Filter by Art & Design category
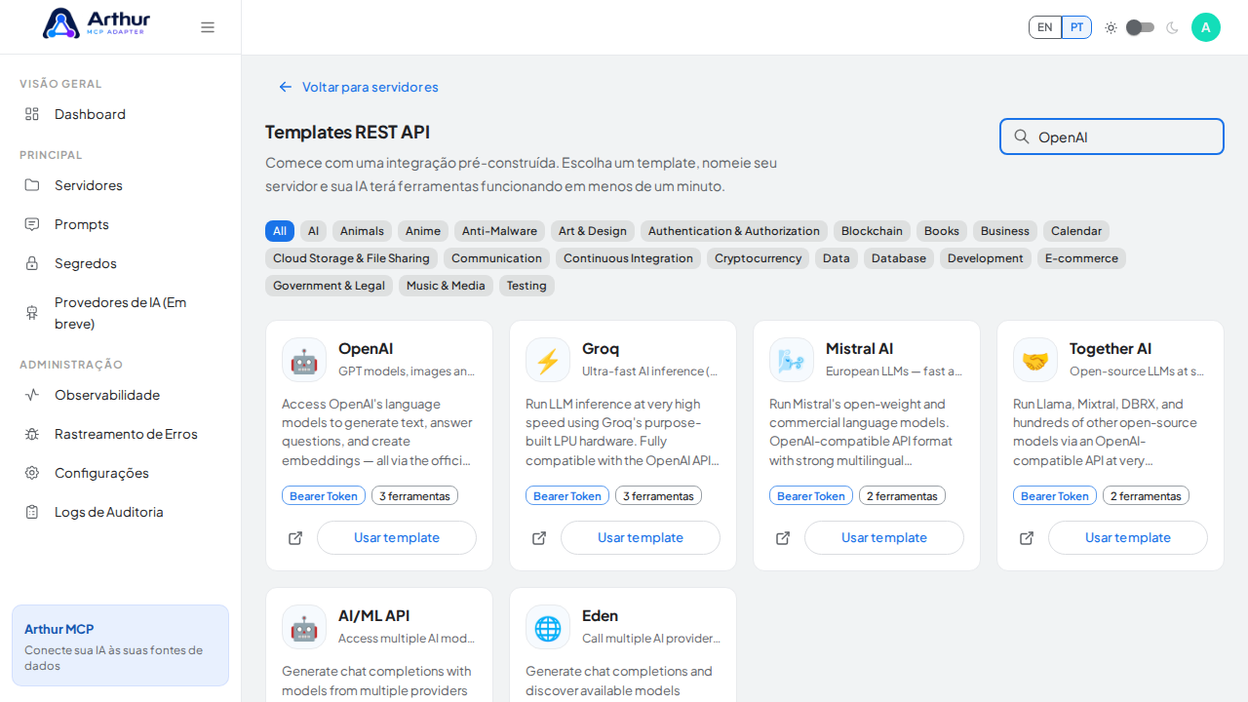The width and height of the screenshot is (1248, 702). (x=593, y=231)
